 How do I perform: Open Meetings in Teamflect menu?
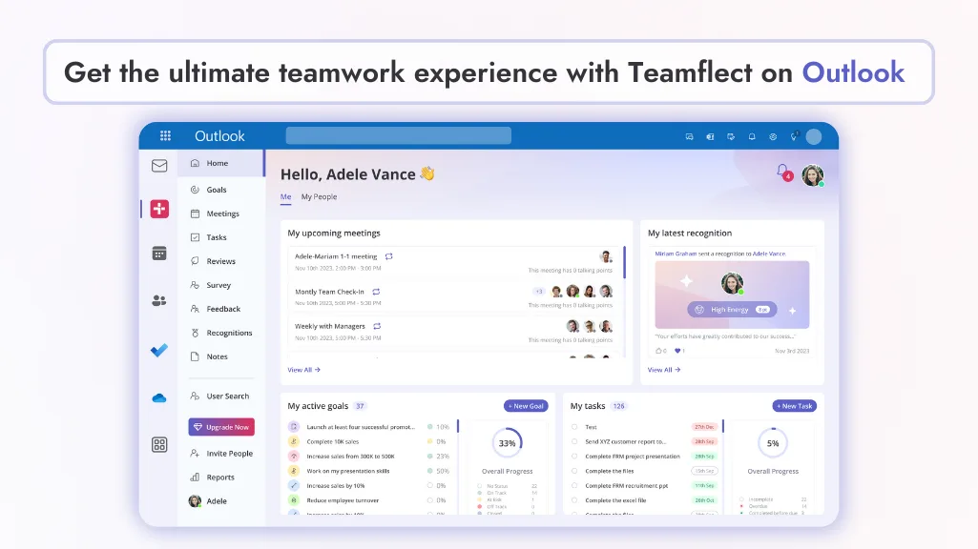coord(221,213)
